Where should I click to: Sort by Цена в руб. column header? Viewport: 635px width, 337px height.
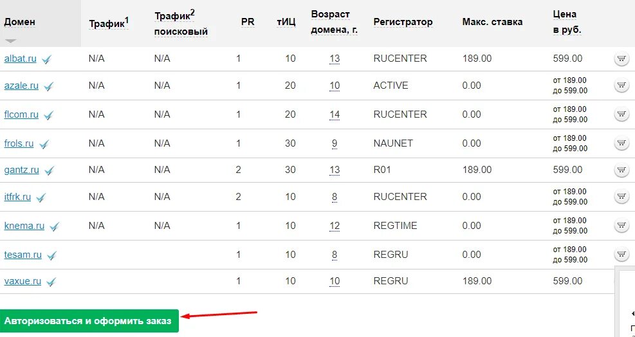[x=567, y=22]
